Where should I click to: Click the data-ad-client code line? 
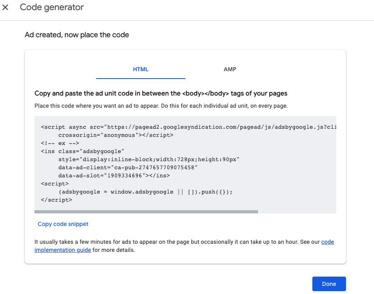(x=128, y=168)
